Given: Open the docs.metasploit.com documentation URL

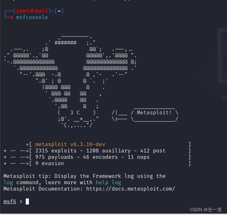Looking at the screenshot, I should [131, 189].
